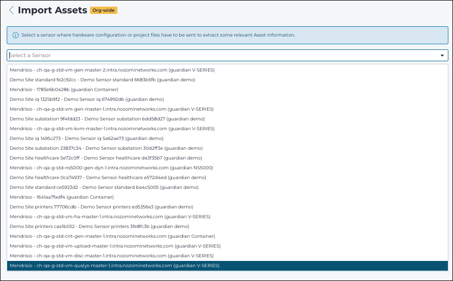Click the Org-wide badge
Image resolution: width=453 pixels, height=281 pixels.
(103, 10)
